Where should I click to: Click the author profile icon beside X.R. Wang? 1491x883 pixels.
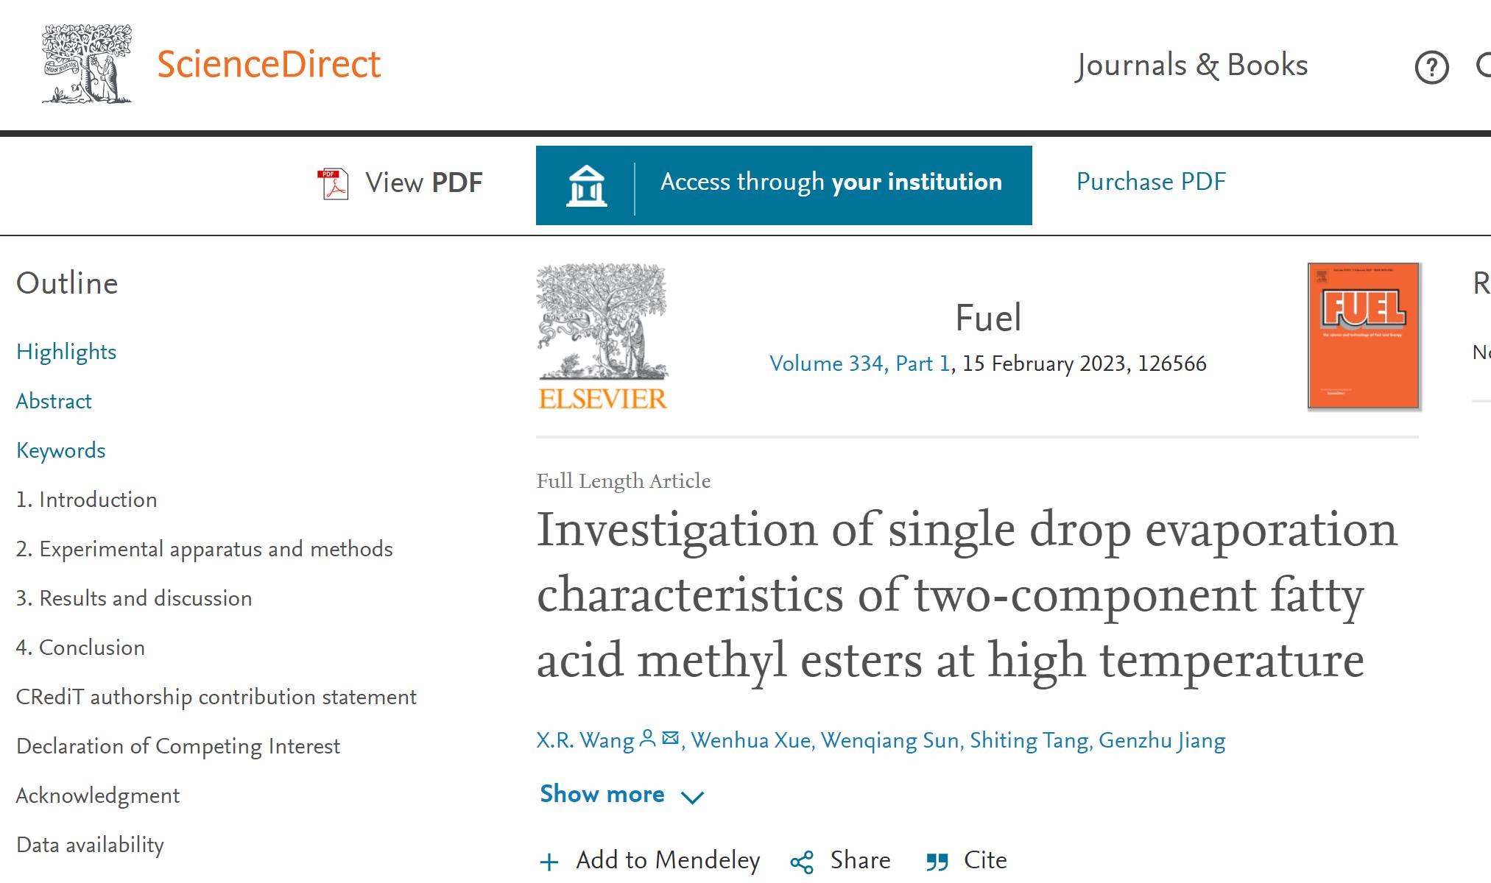pos(648,738)
